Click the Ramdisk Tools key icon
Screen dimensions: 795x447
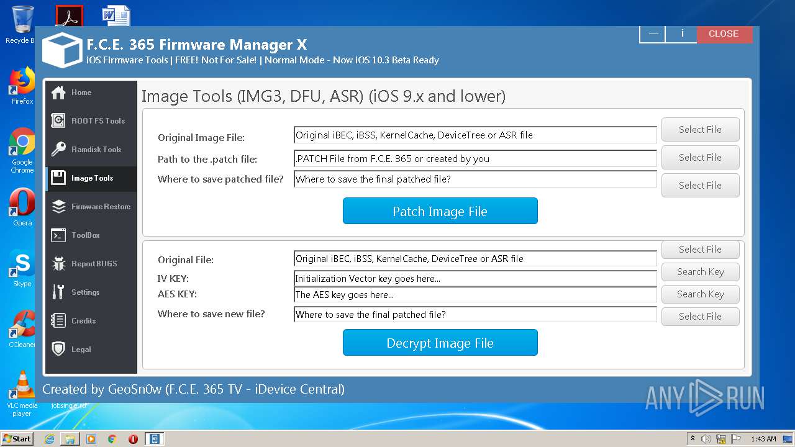(x=58, y=150)
